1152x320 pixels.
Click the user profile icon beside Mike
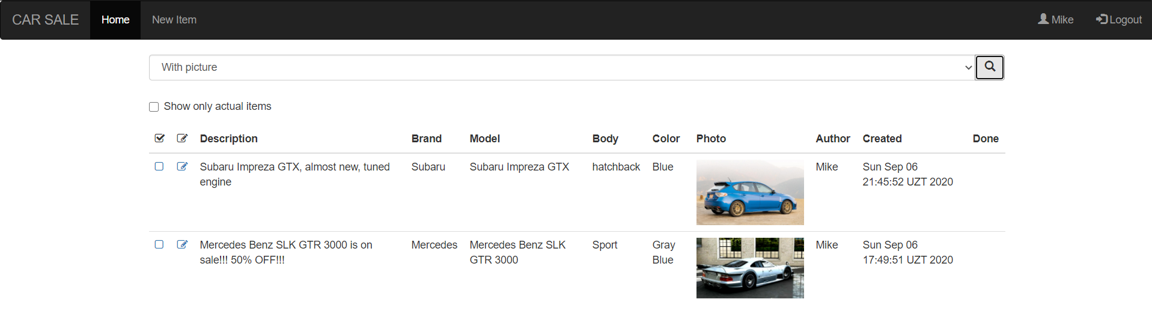click(1043, 19)
